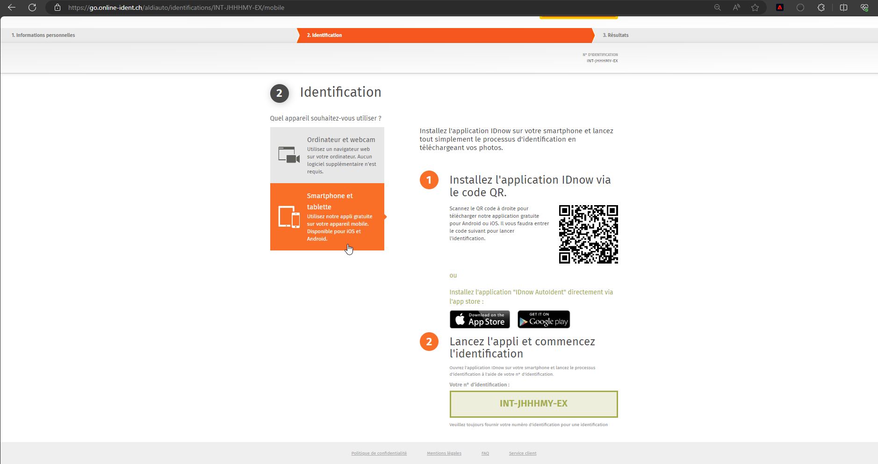Viewport: 878px width, 464px height.
Task: Open browser Extensions puzzle icon
Action: point(821,7)
